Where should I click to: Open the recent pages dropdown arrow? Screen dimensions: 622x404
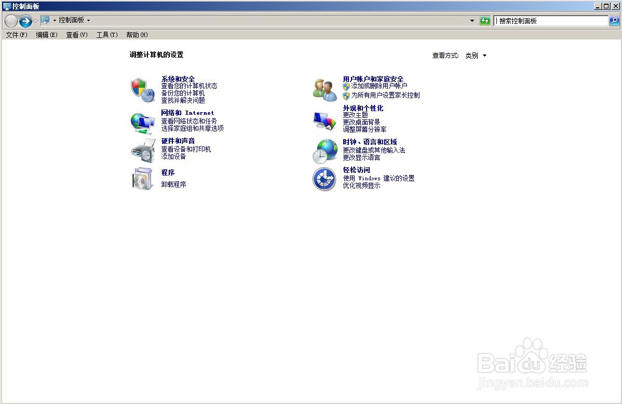point(36,21)
